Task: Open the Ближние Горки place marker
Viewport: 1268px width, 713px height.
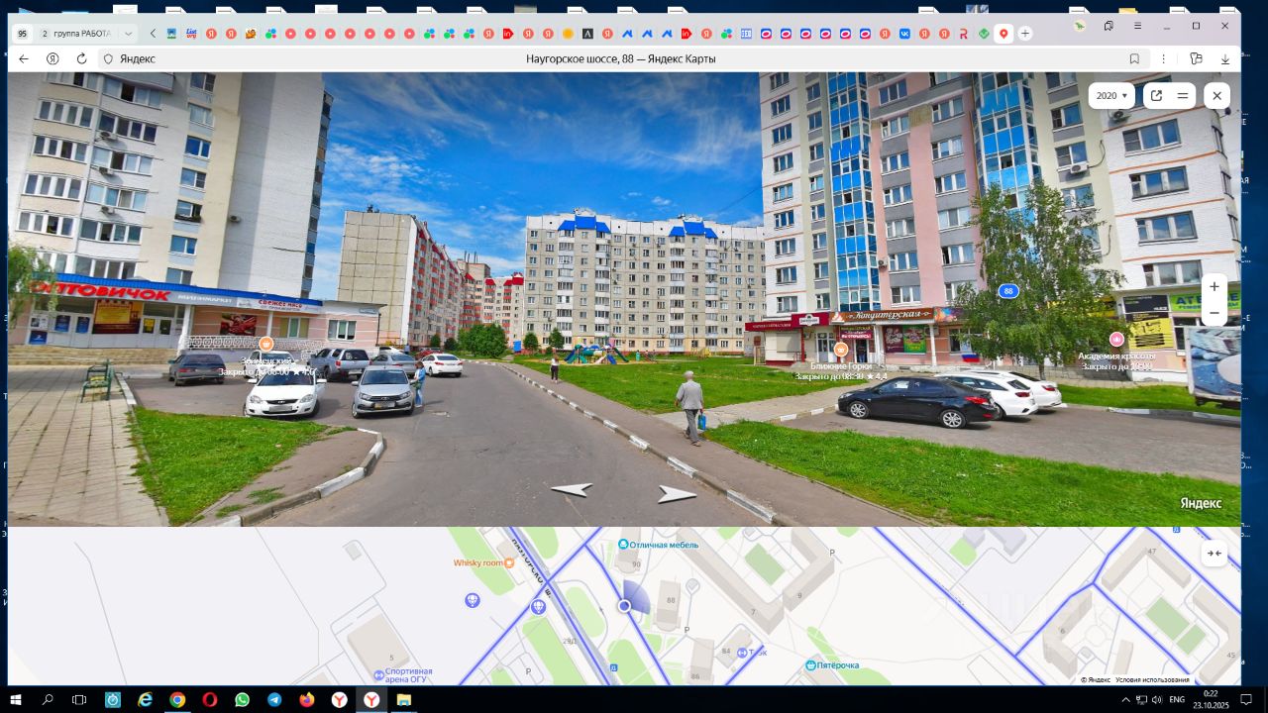Action: (841, 350)
